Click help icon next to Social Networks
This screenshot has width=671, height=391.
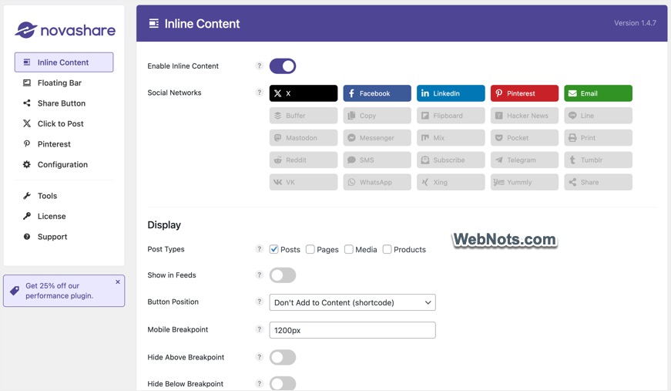[260, 93]
